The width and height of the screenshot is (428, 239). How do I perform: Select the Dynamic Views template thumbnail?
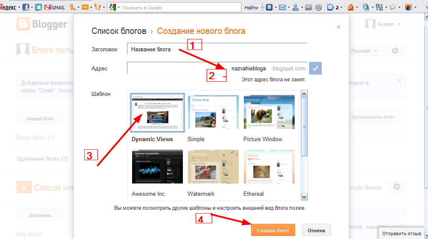[x=157, y=113]
